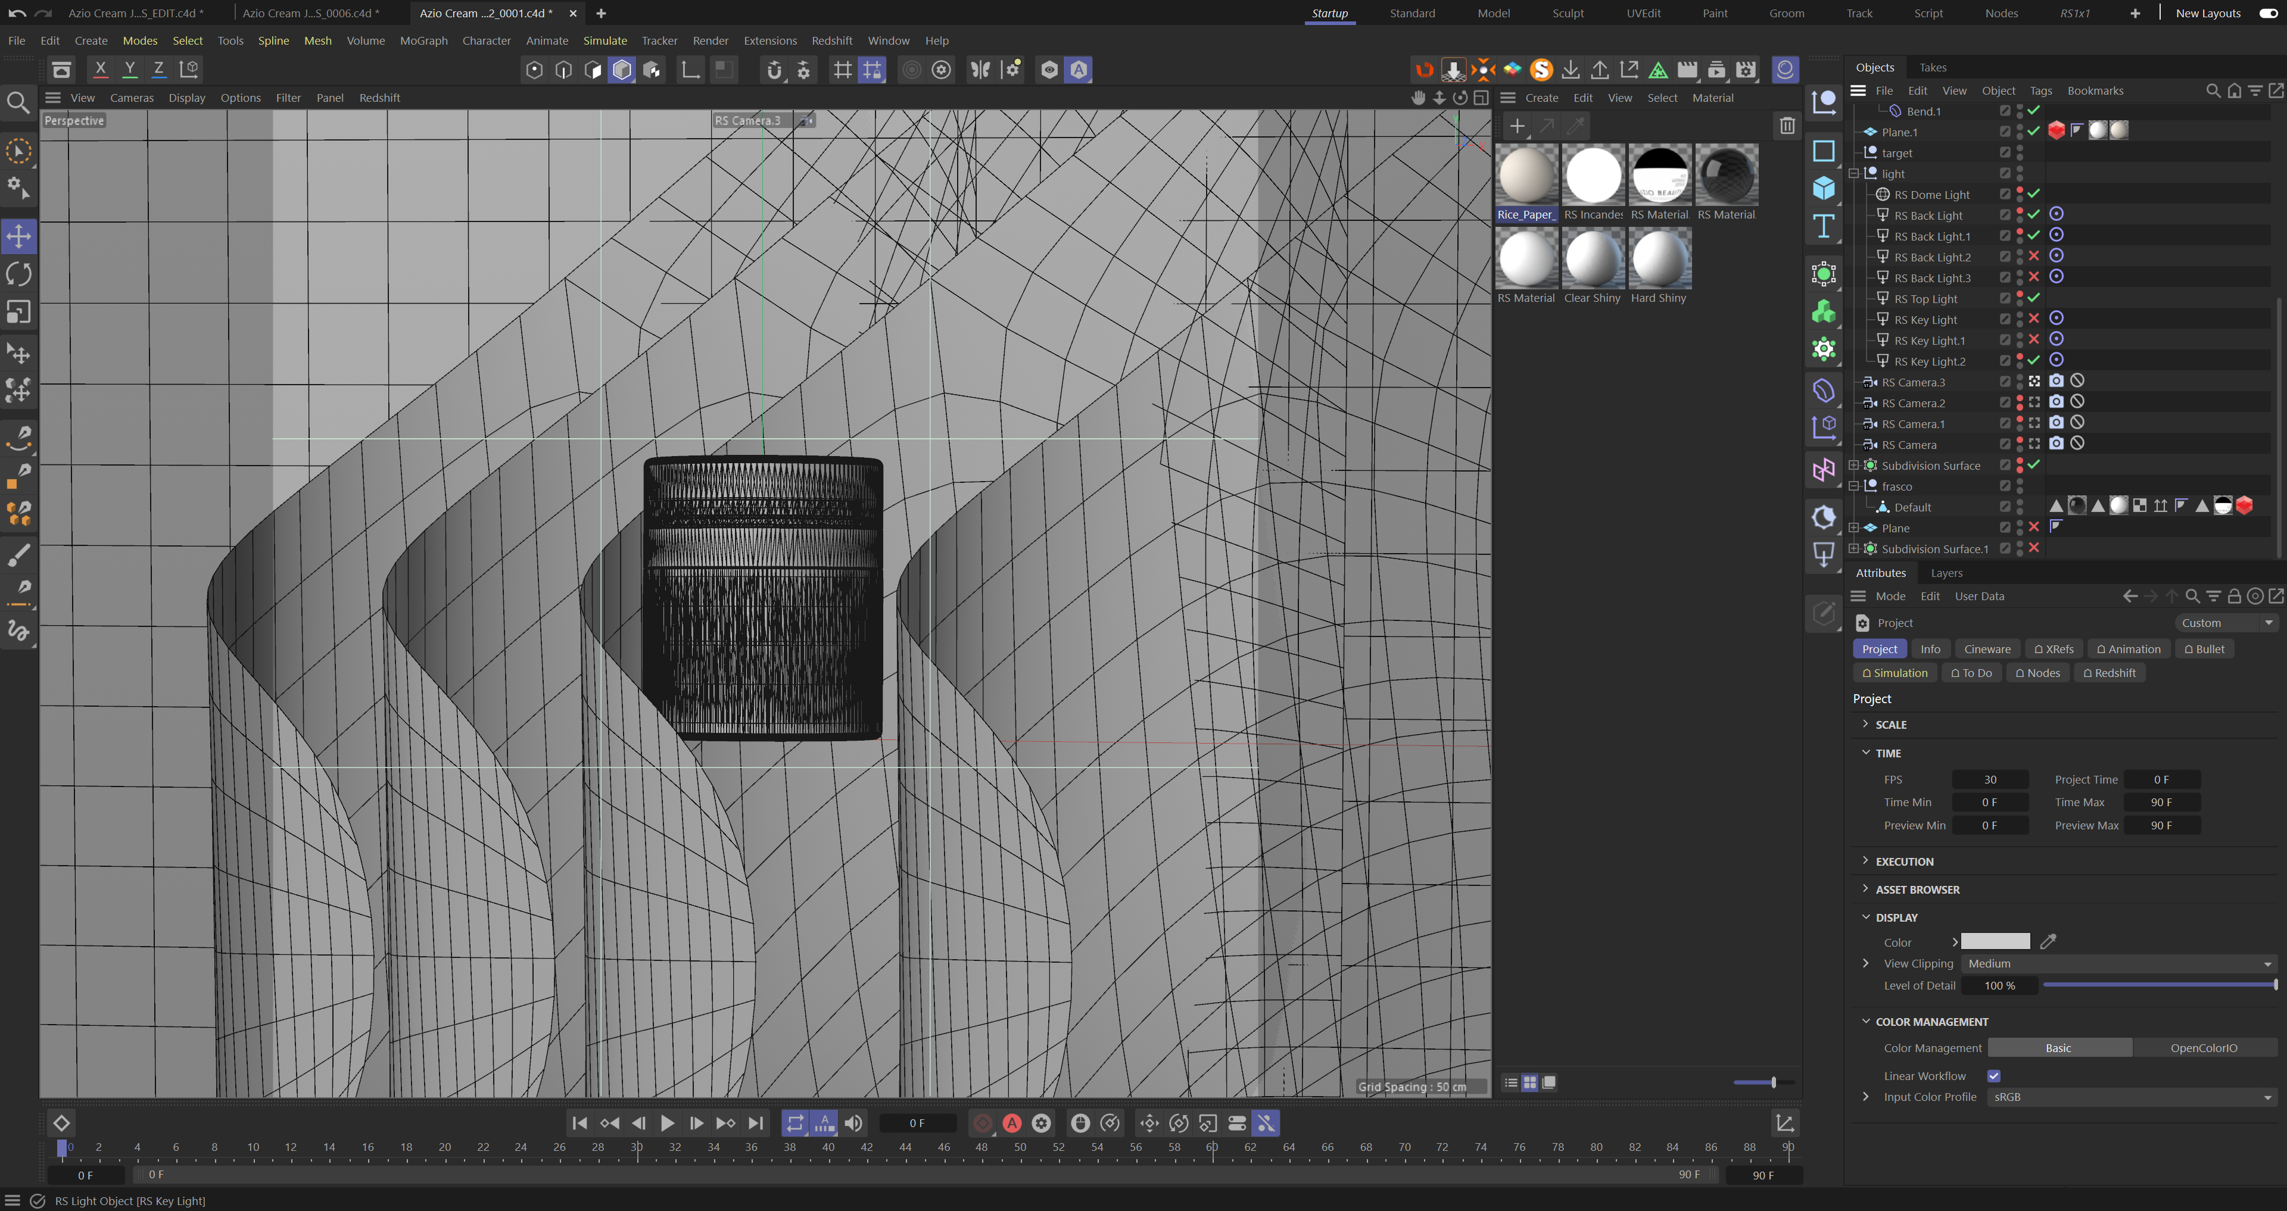The height and width of the screenshot is (1211, 2287).
Task: Click the Text spline tool icon
Action: 1824,226
